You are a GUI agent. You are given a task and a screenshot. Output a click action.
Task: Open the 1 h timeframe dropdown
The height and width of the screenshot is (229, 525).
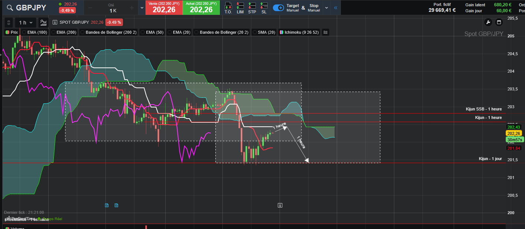tap(26, 23)
